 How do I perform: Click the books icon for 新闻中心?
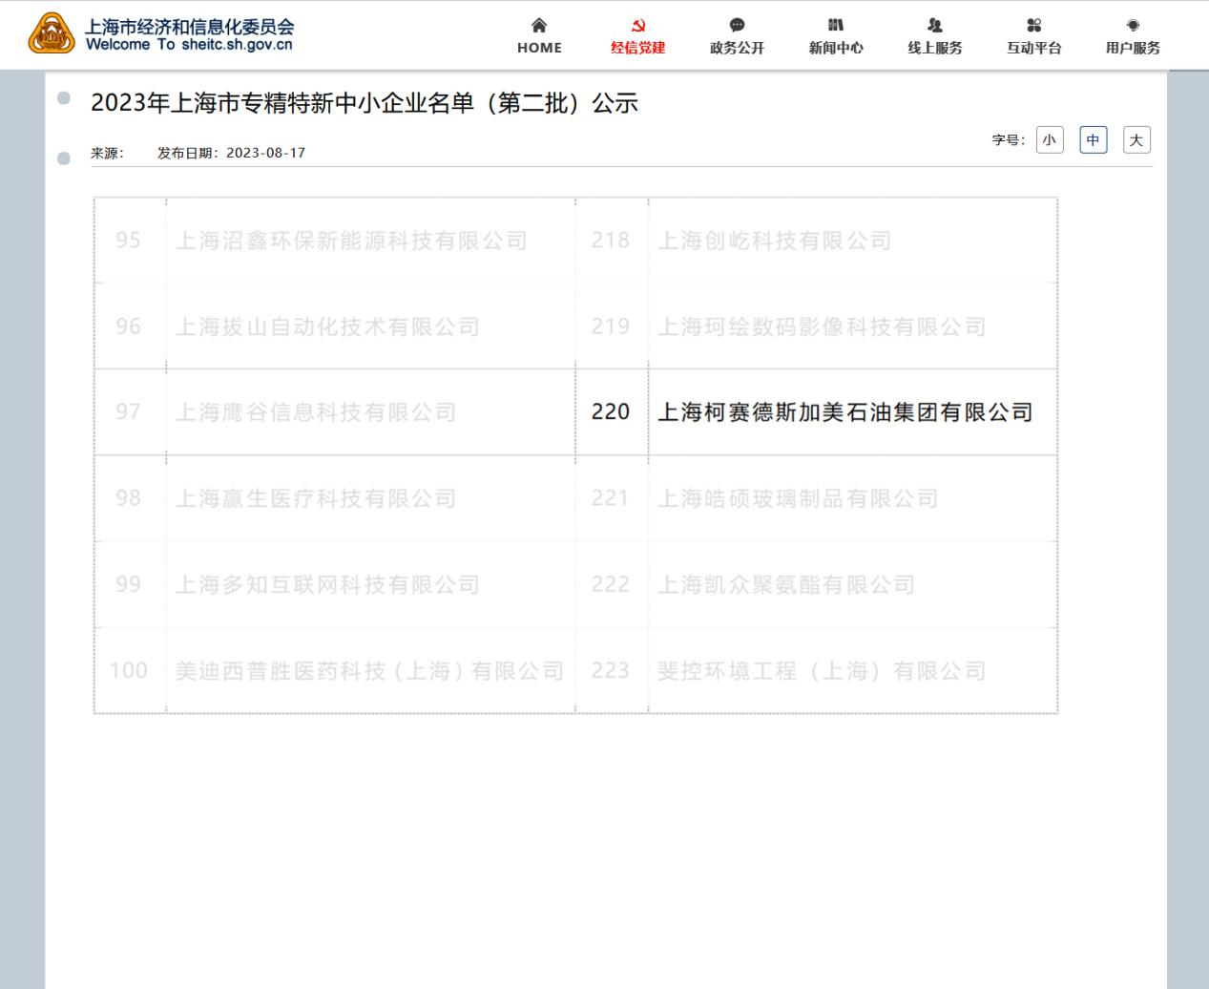836,26
